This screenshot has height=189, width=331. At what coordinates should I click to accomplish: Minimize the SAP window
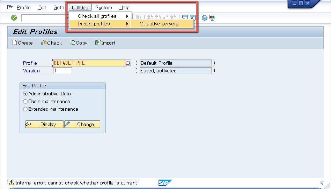click(x=294, y=3)
